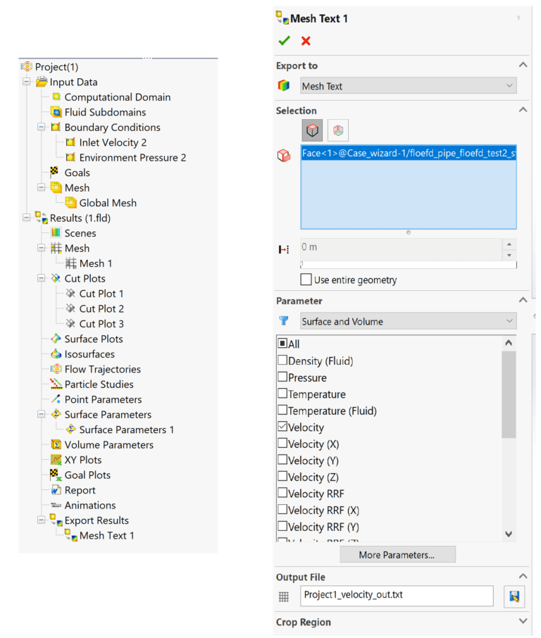This screenshot has height=638, width=541.
Task: Click the export format cube icon
Action: [284, 85]
